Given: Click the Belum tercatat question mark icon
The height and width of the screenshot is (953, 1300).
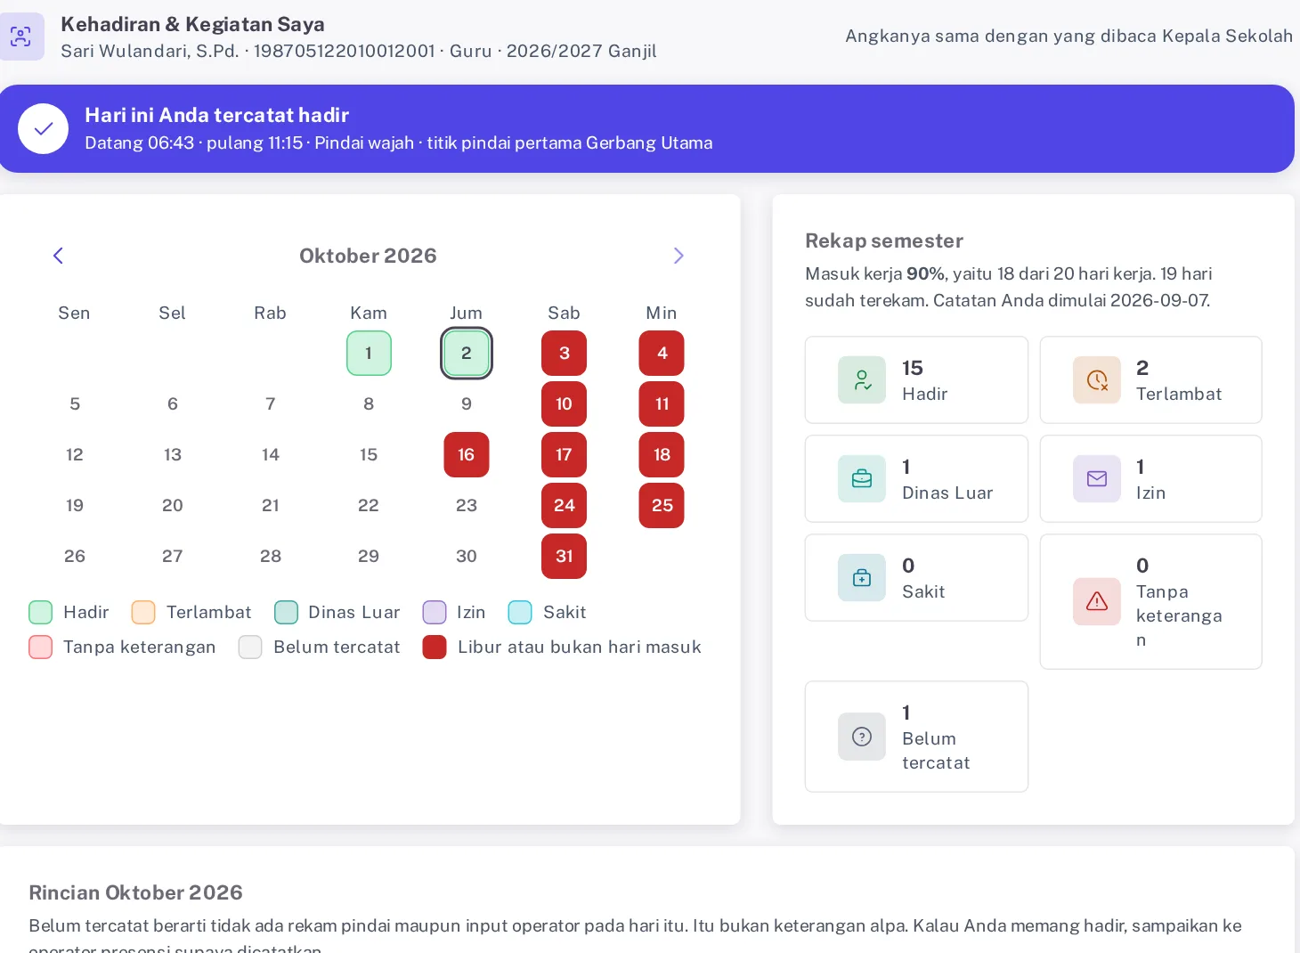Looking at the screenshot, I should (861, 737).
